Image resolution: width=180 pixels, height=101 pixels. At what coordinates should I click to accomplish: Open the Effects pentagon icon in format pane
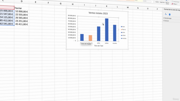pos(170,14)
